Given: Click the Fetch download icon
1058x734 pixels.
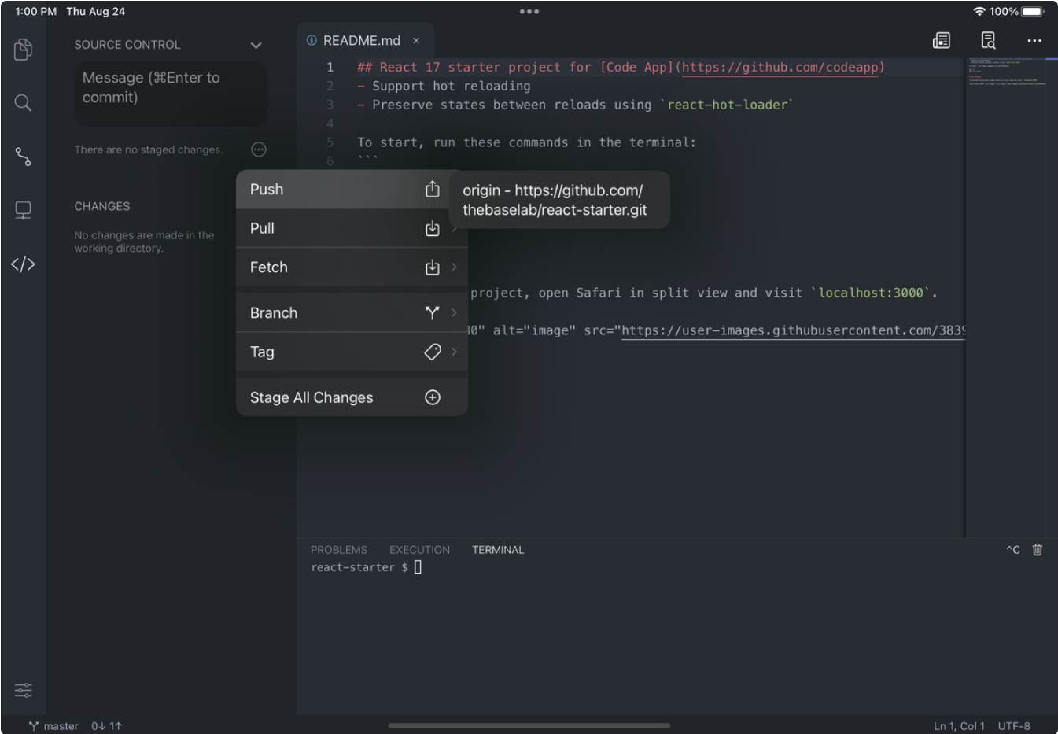Looking at the screenshot, I should (x=432, y=267).
